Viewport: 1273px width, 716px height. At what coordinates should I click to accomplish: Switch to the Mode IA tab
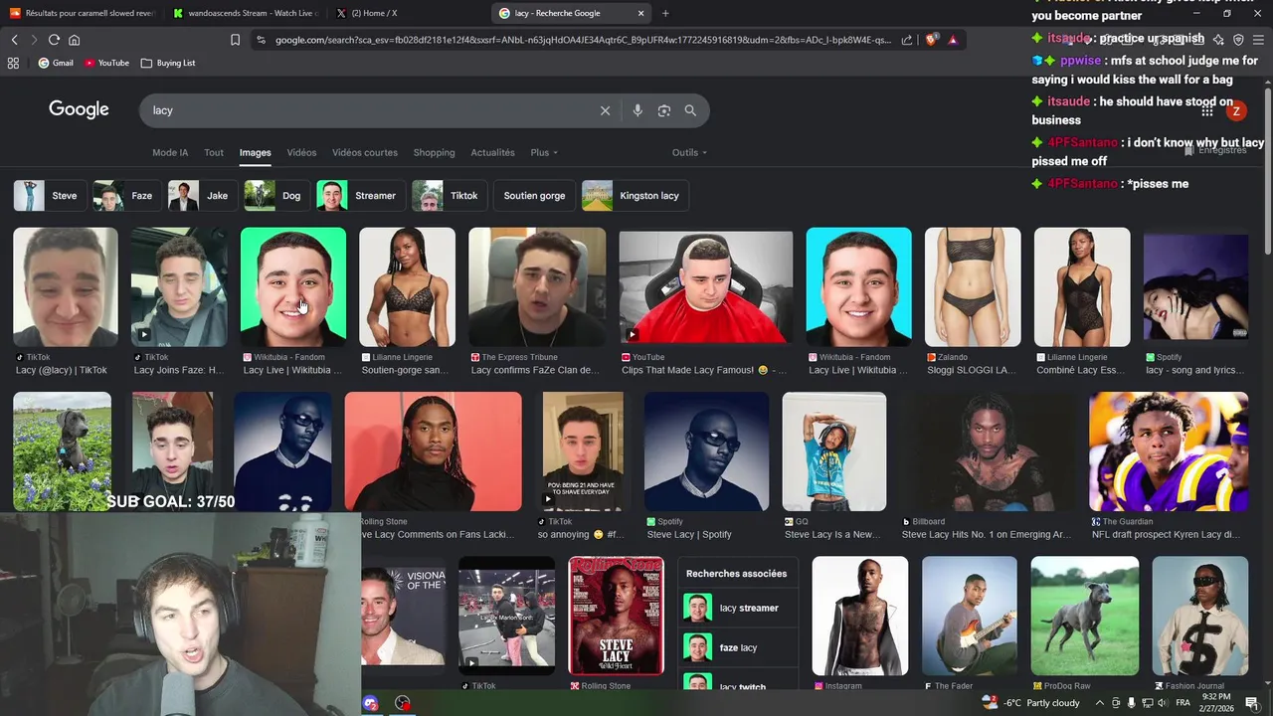[x=170, y=152]
